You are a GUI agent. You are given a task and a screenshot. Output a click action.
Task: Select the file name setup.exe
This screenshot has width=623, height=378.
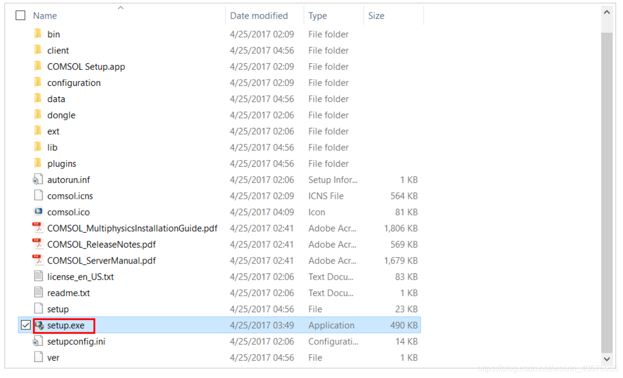pyautogui.click(x=66, y=325)
